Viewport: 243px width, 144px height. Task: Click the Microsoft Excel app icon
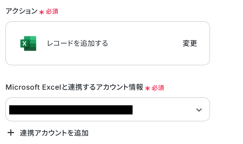pyautogui.click(x=28, y=43)
